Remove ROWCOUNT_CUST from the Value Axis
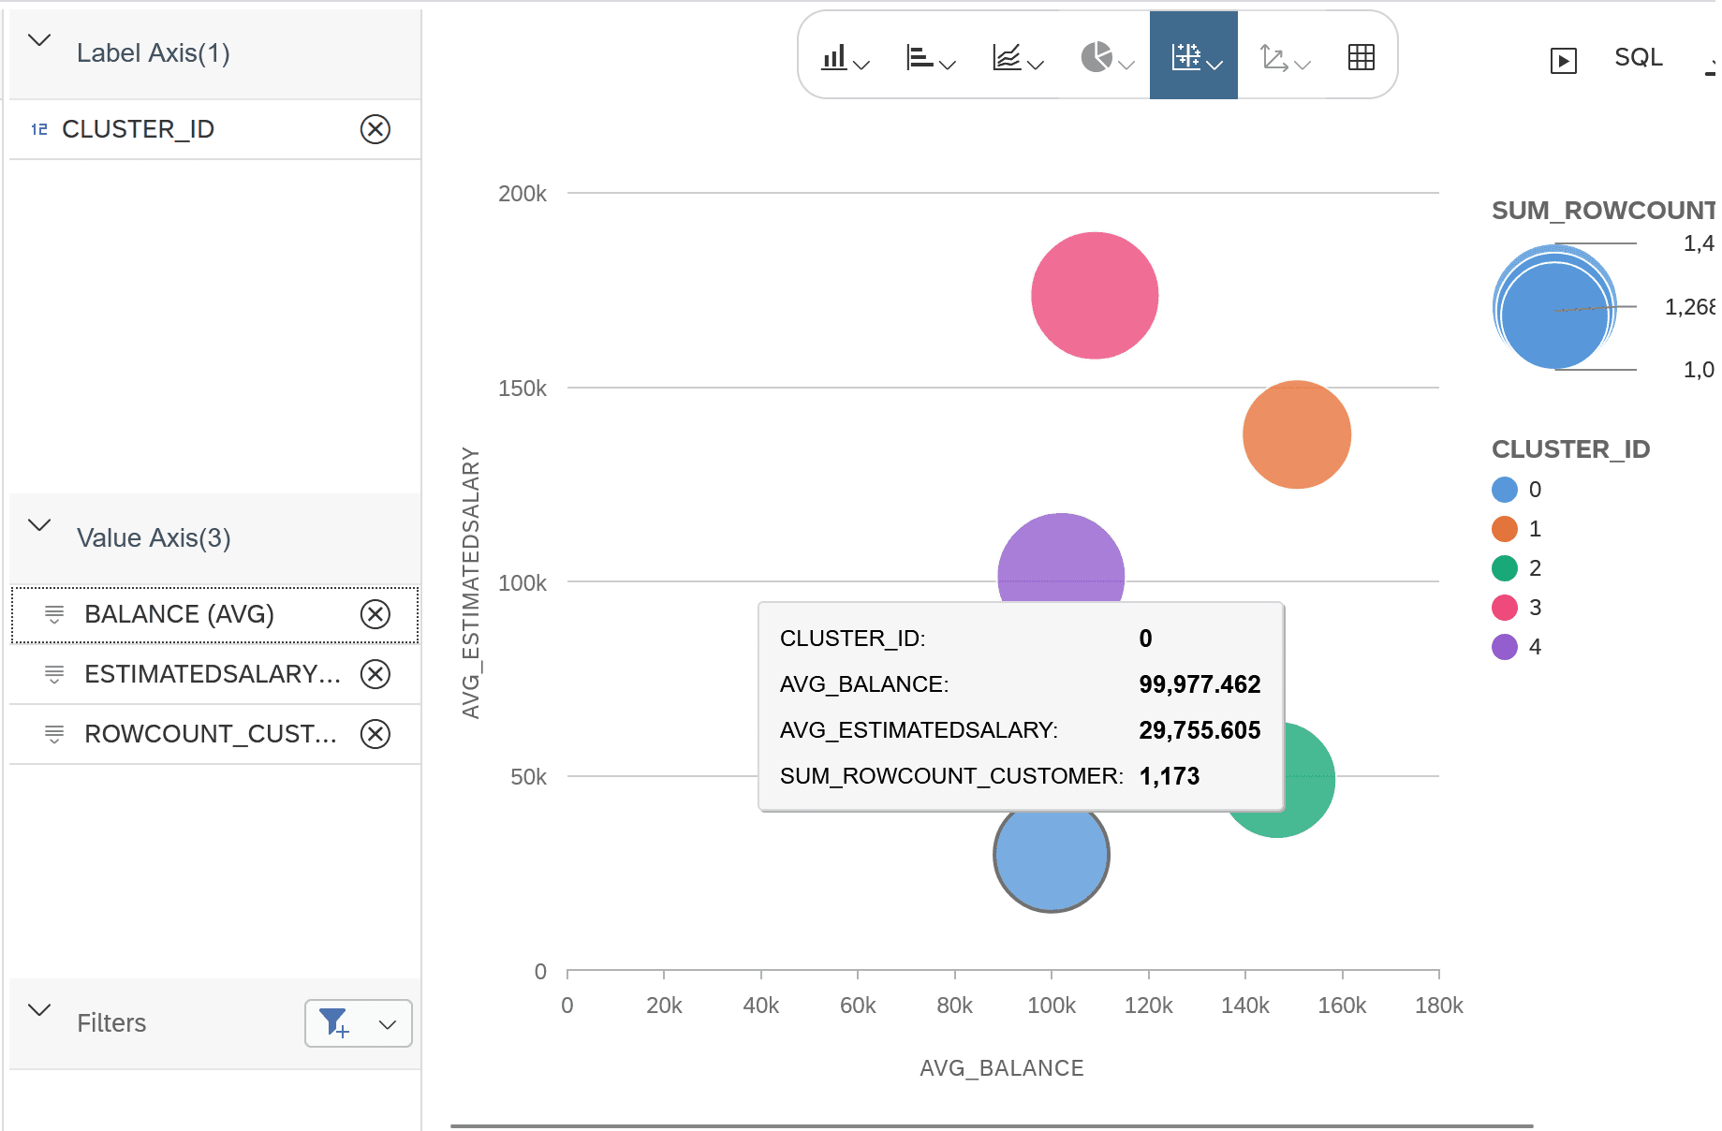Image resolution: width=1722 pixels, height=1131 pixels. [375, 734]
